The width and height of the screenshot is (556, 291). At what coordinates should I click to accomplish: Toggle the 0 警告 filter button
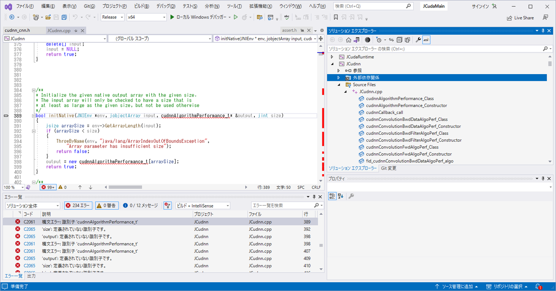pos(107,205)
